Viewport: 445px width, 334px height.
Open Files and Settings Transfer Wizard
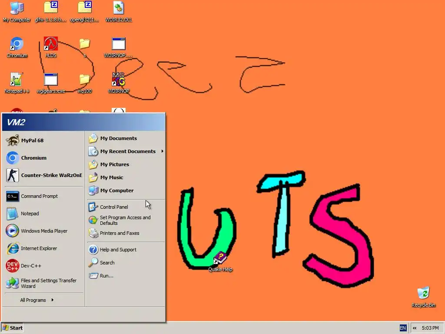pos(44,283)
